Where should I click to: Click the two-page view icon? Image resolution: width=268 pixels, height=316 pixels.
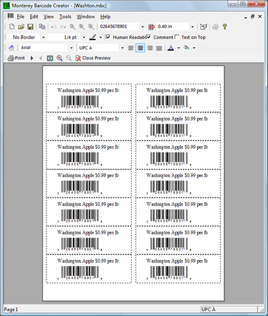[50, 58]
